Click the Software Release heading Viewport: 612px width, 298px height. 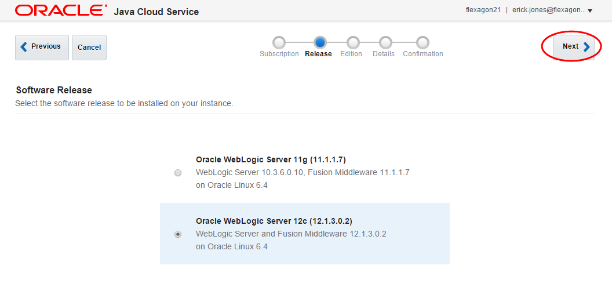tap(54, 90)
